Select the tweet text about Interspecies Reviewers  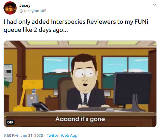pyautogui.click(x=76, y=26)
